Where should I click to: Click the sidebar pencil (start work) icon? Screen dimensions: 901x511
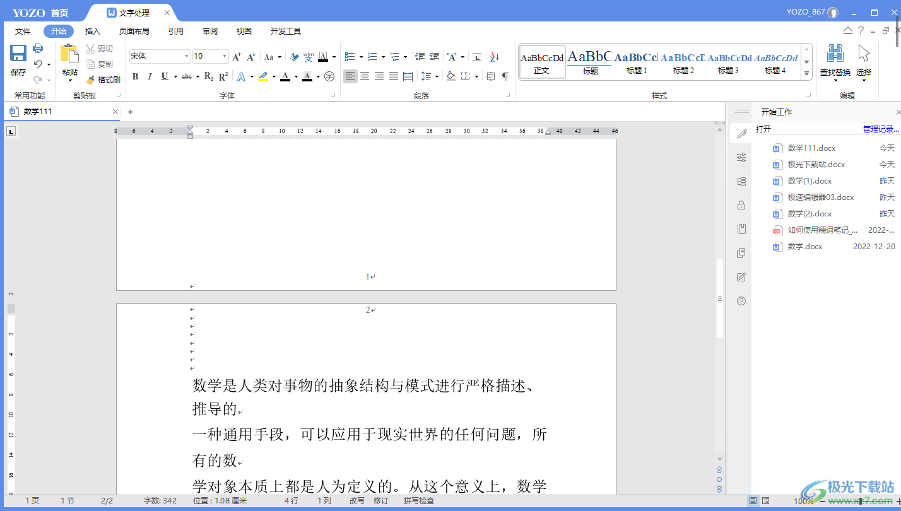pyautogui.click(x=741, y=133)
